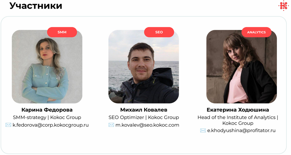
Task: Select the red ANALYTICS badge
Action: pyautogui.click(x=256, y=32)
